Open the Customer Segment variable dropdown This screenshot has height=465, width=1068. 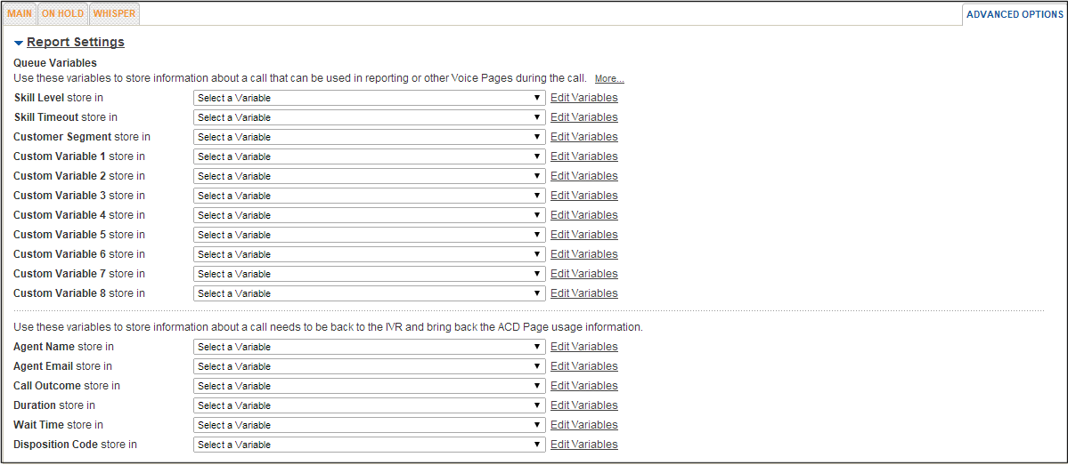click(x=369, y=137)
